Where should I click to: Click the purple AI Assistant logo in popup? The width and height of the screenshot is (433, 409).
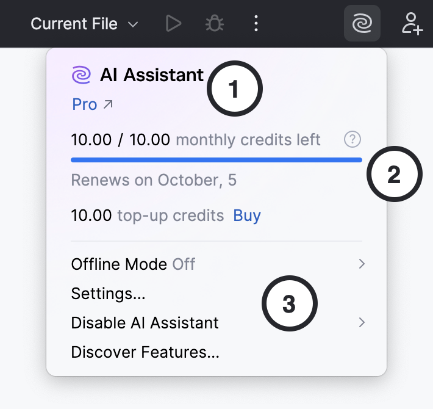81,75
